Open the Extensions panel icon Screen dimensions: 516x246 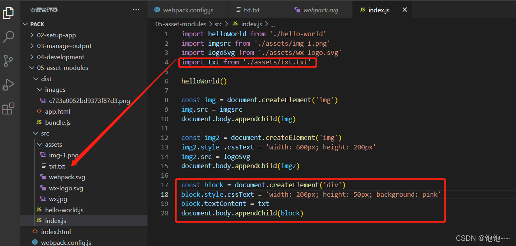[x=9, y=108]
